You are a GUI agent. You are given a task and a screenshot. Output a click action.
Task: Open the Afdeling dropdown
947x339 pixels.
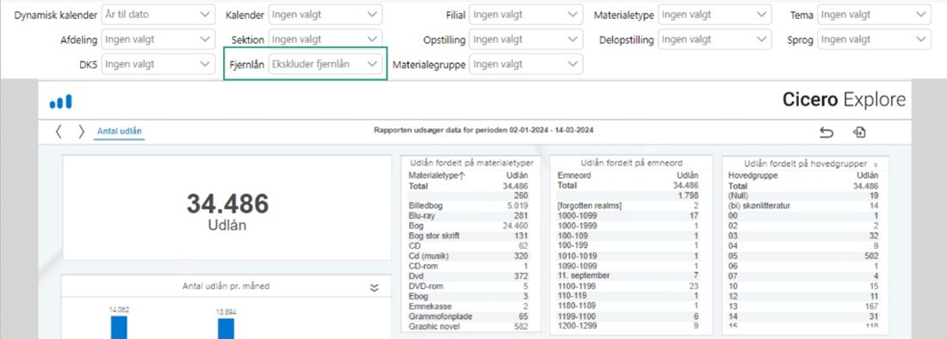(x=158, y=40)
